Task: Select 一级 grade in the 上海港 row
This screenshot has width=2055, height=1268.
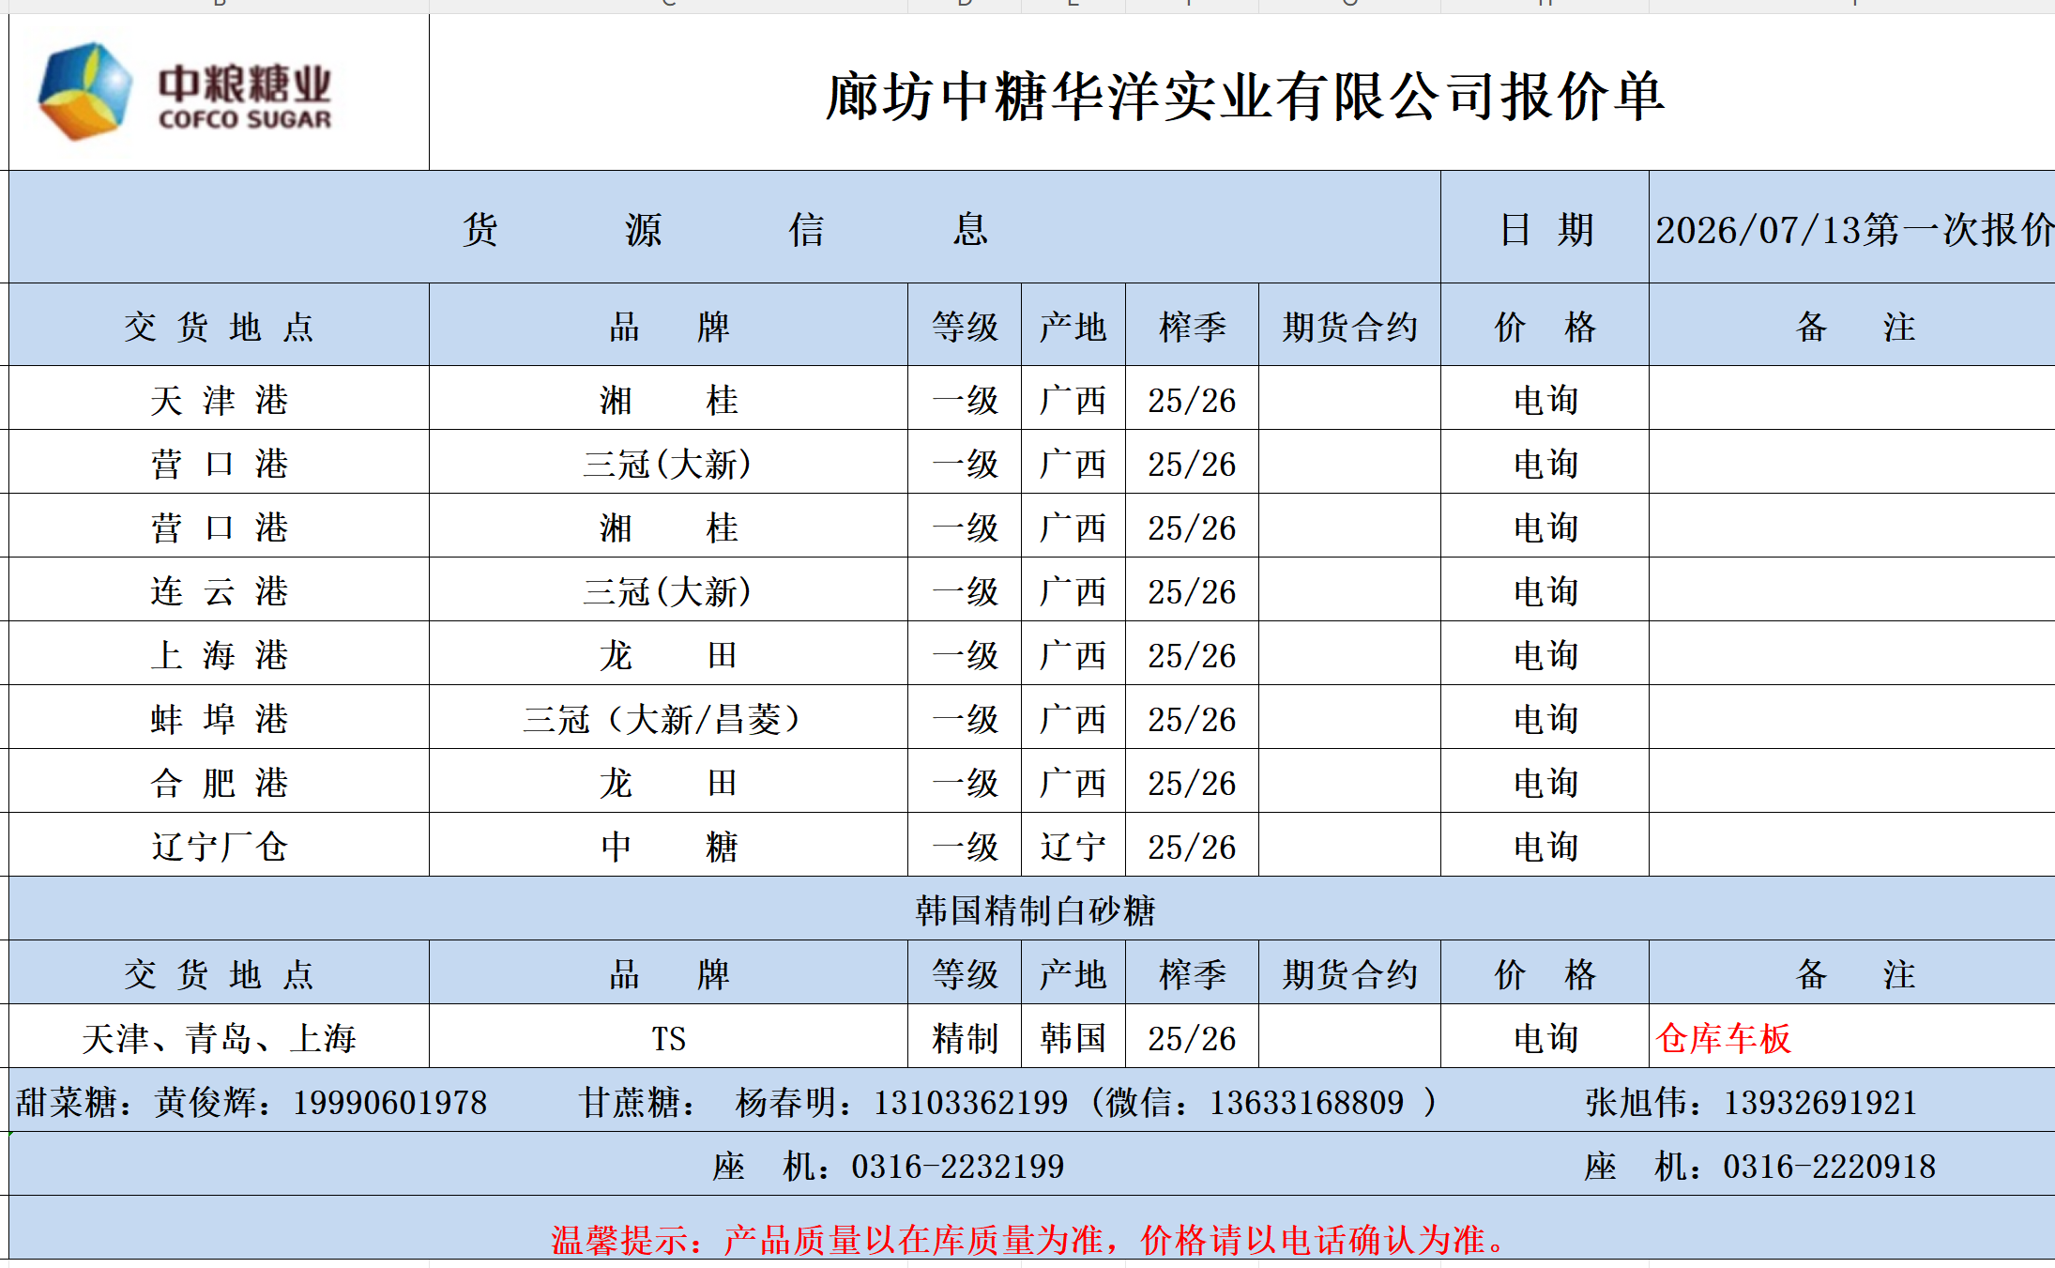Action: click(x=965, y=654)
